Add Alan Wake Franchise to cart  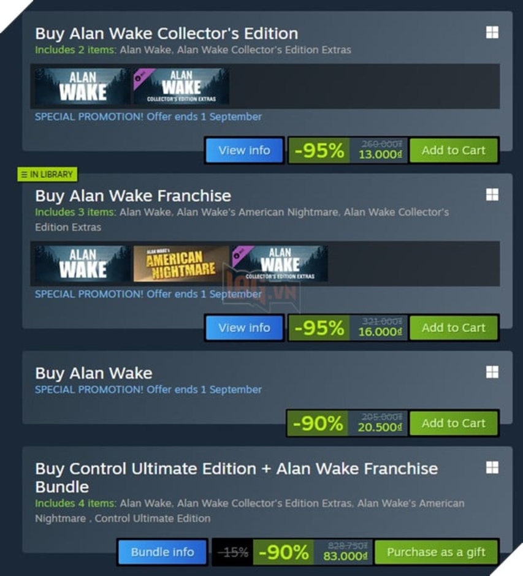point(454,328)
